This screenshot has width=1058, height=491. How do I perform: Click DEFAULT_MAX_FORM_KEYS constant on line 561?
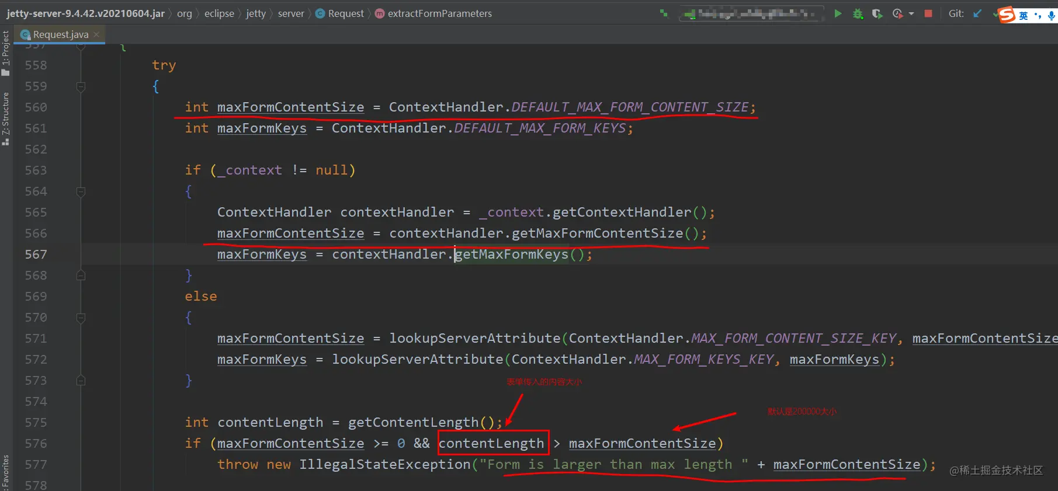coord(540,128)
